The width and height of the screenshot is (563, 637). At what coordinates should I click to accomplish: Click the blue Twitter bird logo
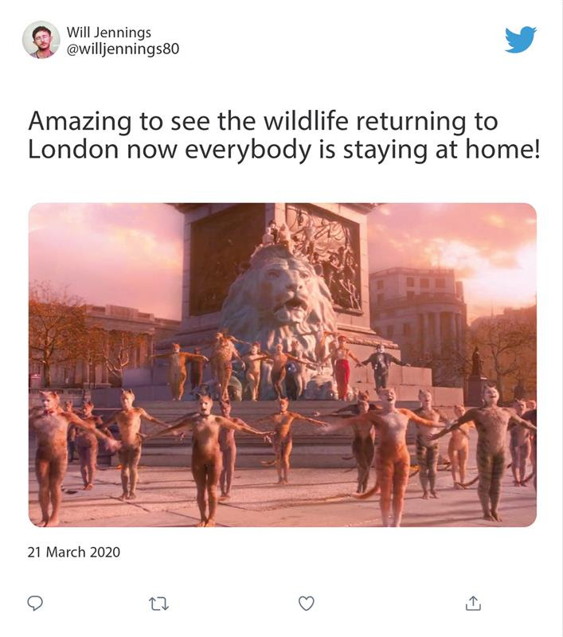[520, 39]
